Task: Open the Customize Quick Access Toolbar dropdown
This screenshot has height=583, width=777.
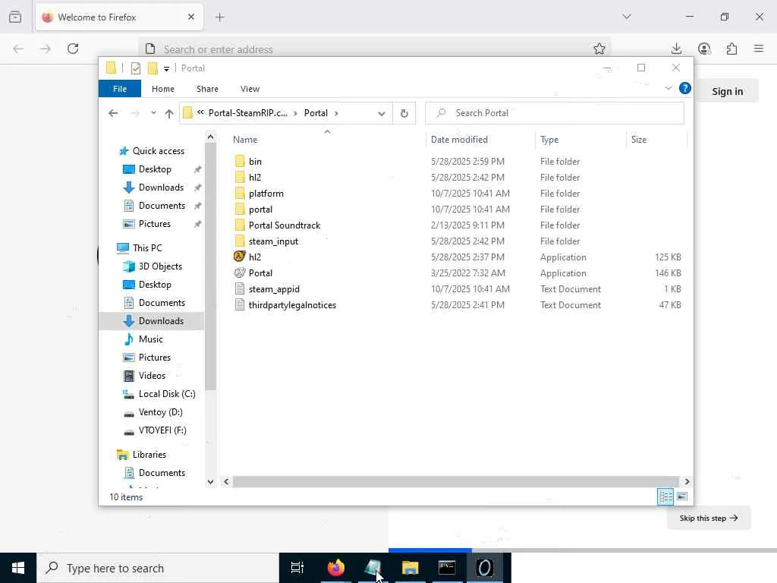Action: 166,69
